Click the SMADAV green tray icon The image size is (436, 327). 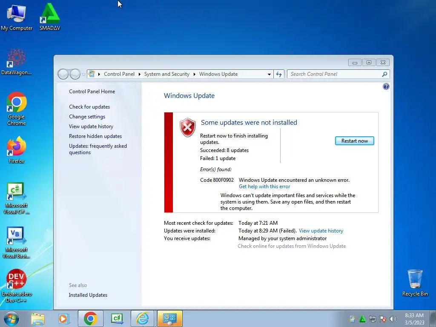[363, 319]
